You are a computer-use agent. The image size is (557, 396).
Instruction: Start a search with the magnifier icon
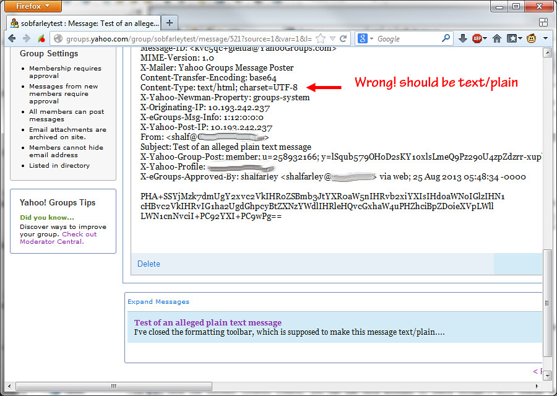(x=446, y=38)
